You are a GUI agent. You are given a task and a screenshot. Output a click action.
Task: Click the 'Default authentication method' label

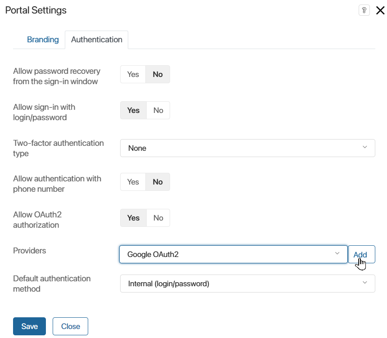(52, 284)
